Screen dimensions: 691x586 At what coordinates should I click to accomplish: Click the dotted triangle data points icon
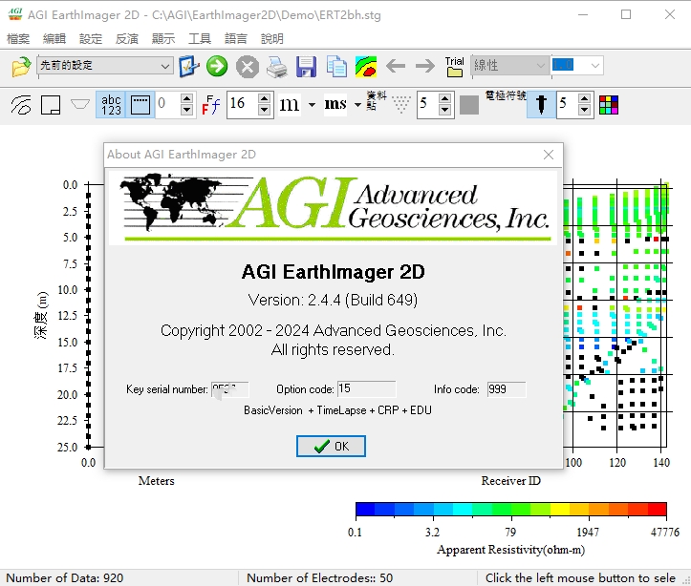click(400, 105)
